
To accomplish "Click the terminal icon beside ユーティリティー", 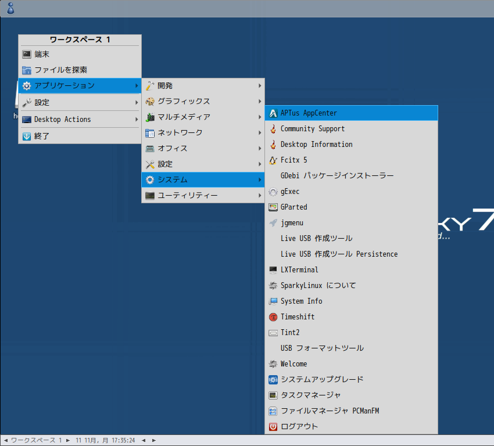I will (150, 196).
